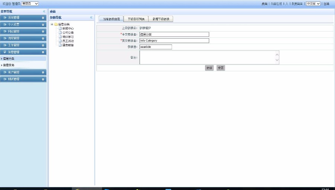Click the down arrow of the 备注 textarea scrollbar
This screenshot has width=335, height=190.
coord(277,60)
